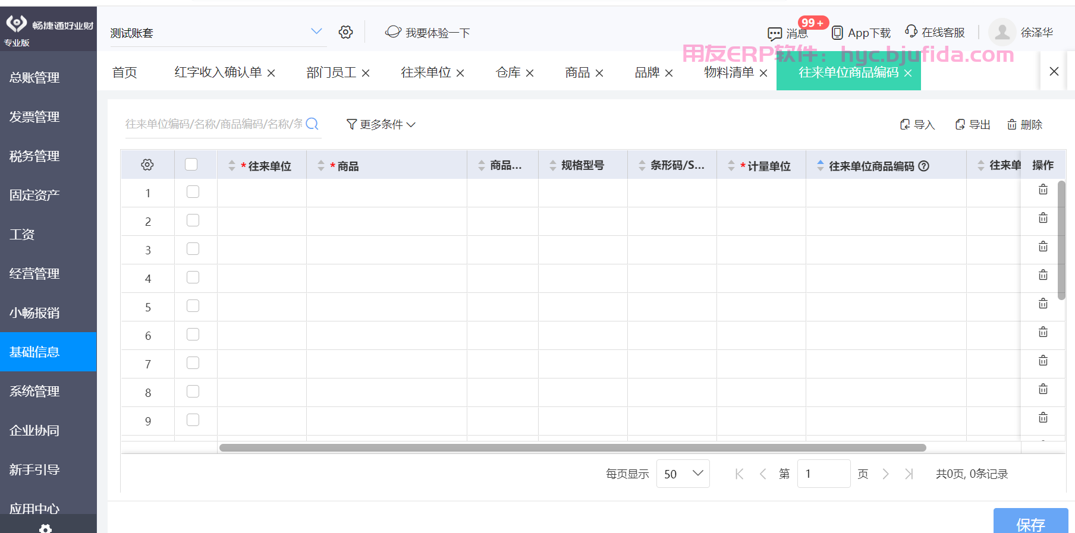
Task: Focus the page number input
Action: tap(823, 474)
